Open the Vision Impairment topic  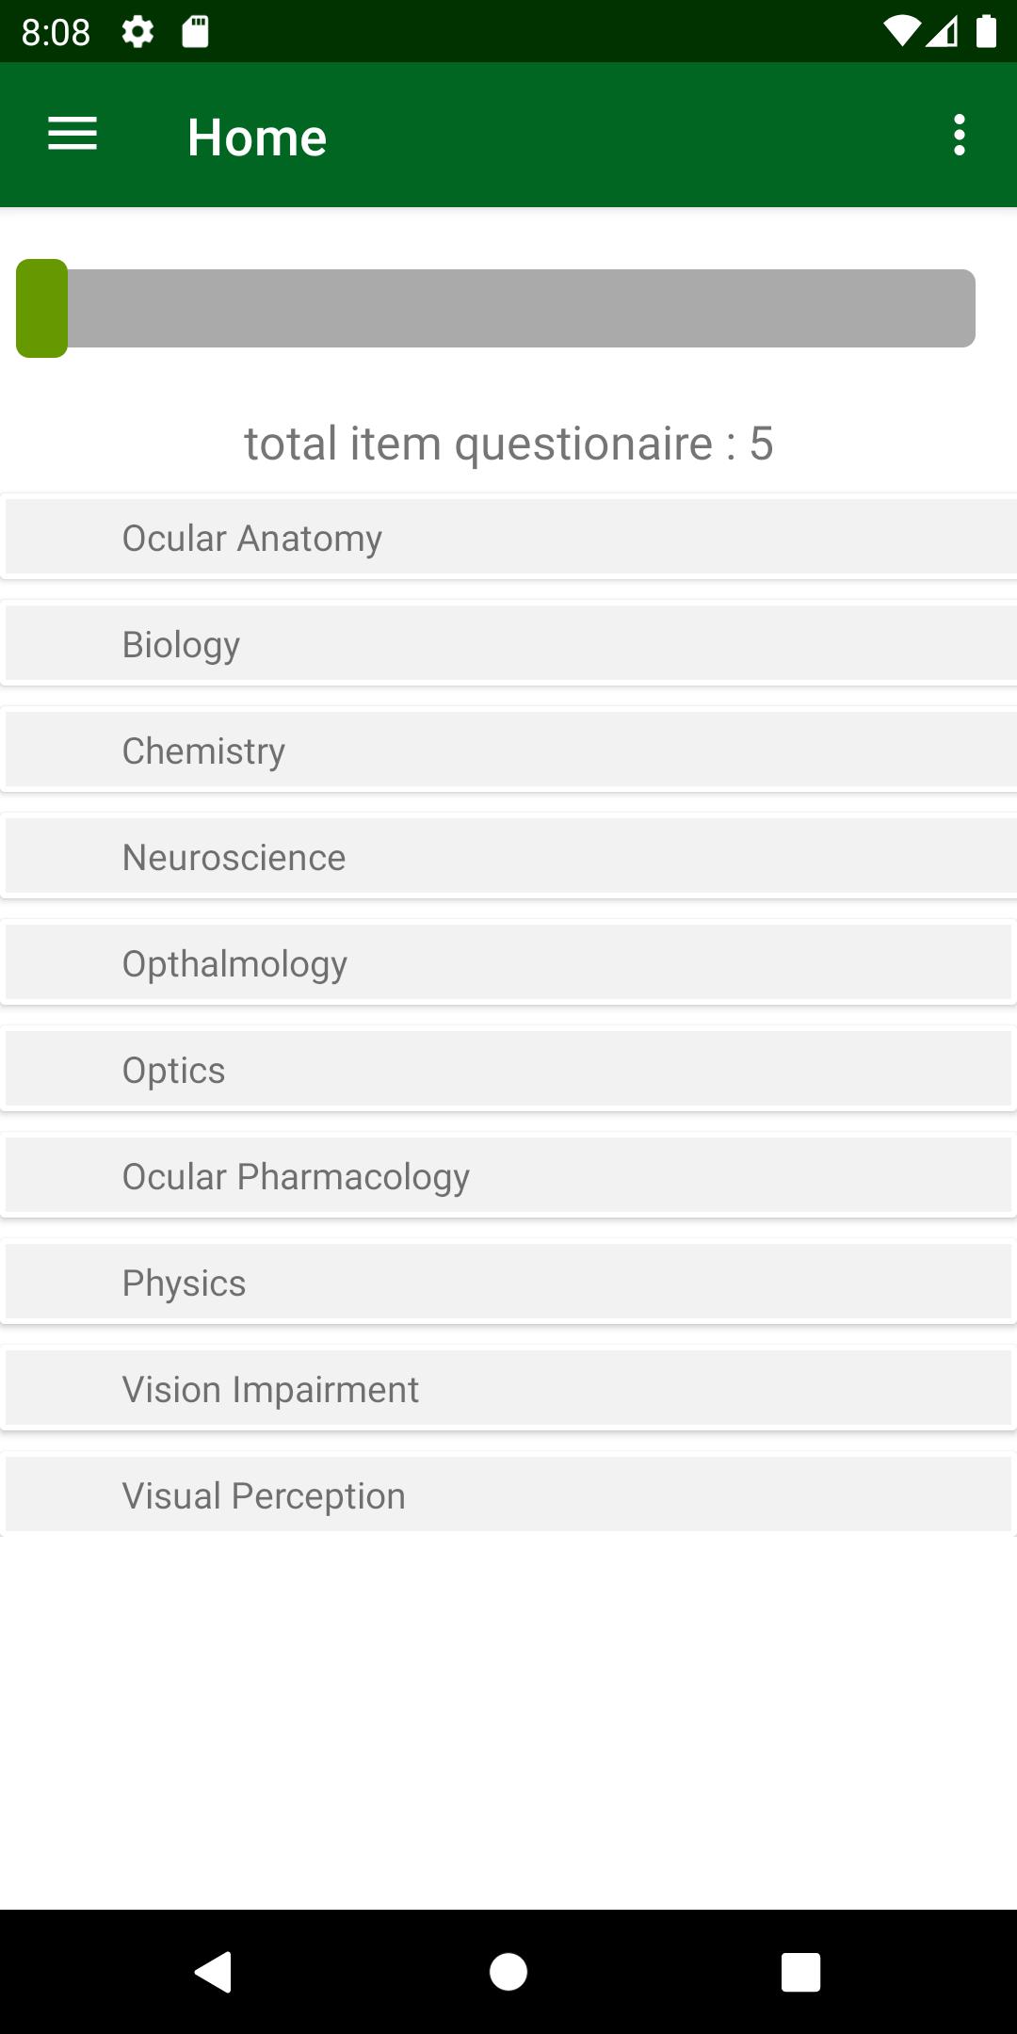[508, 1389]
